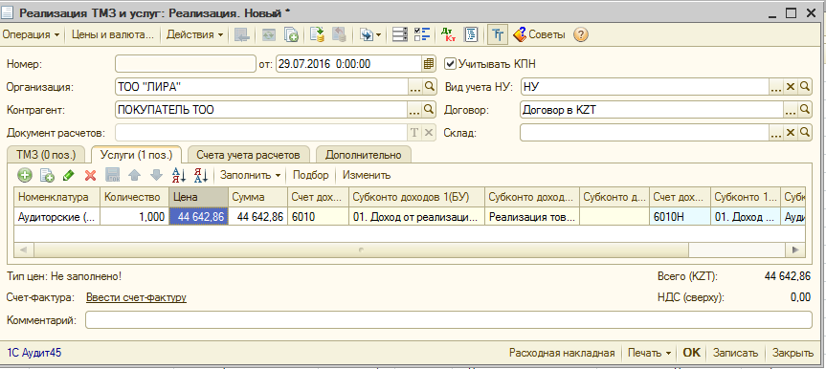826x369 pixels.
Task: Open the create-based-on icon dropdown
Action: [370, 34]
